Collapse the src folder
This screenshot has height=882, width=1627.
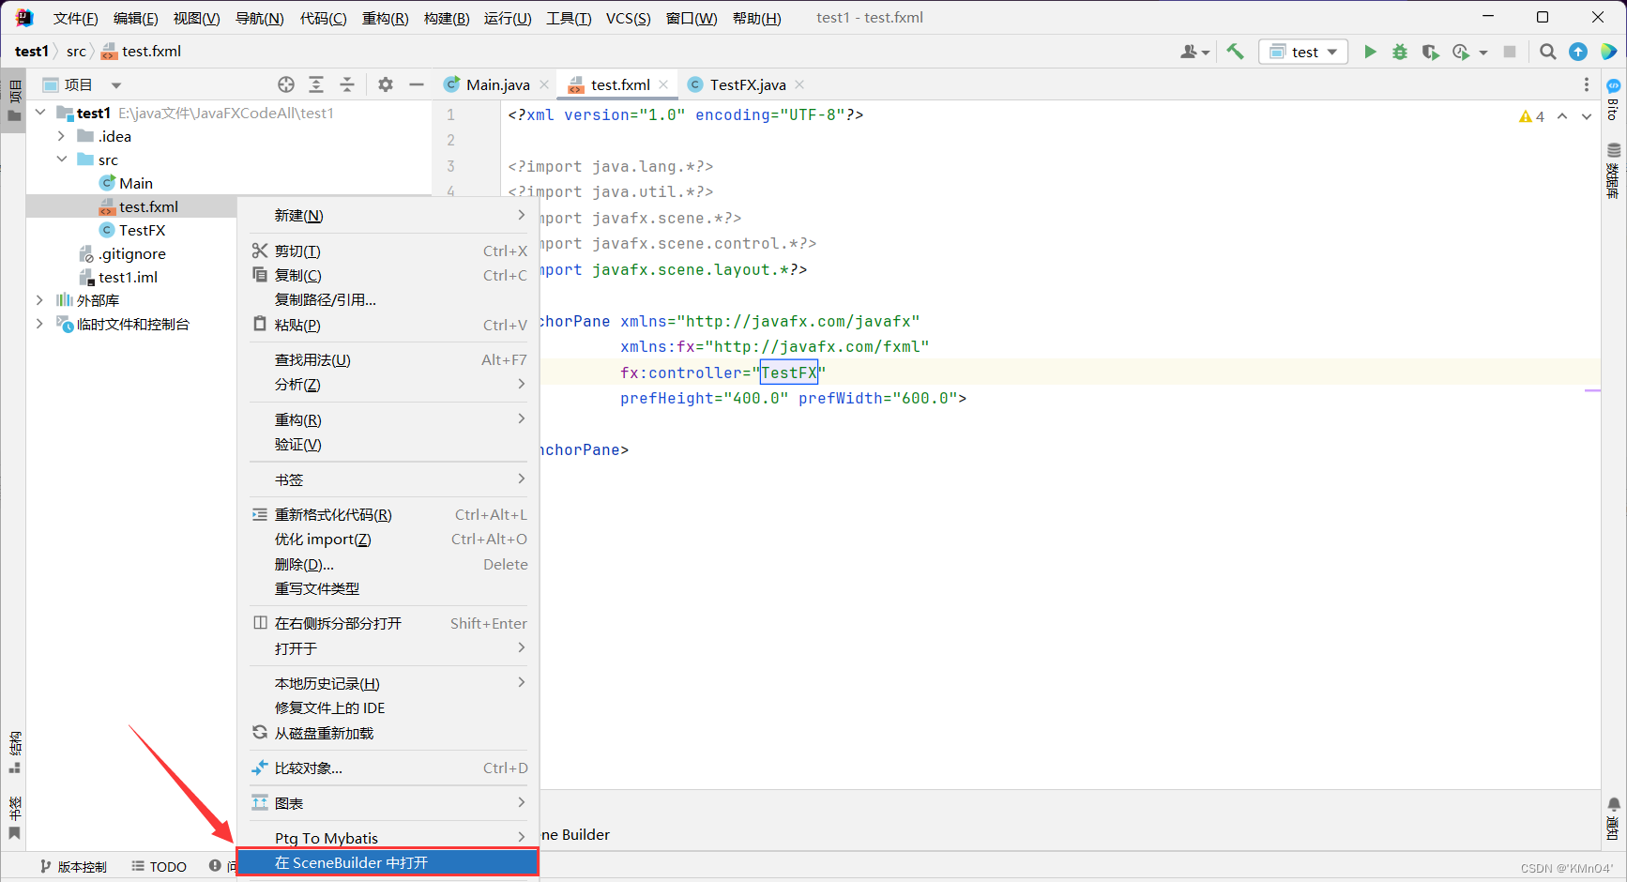[x=62, y=160]
